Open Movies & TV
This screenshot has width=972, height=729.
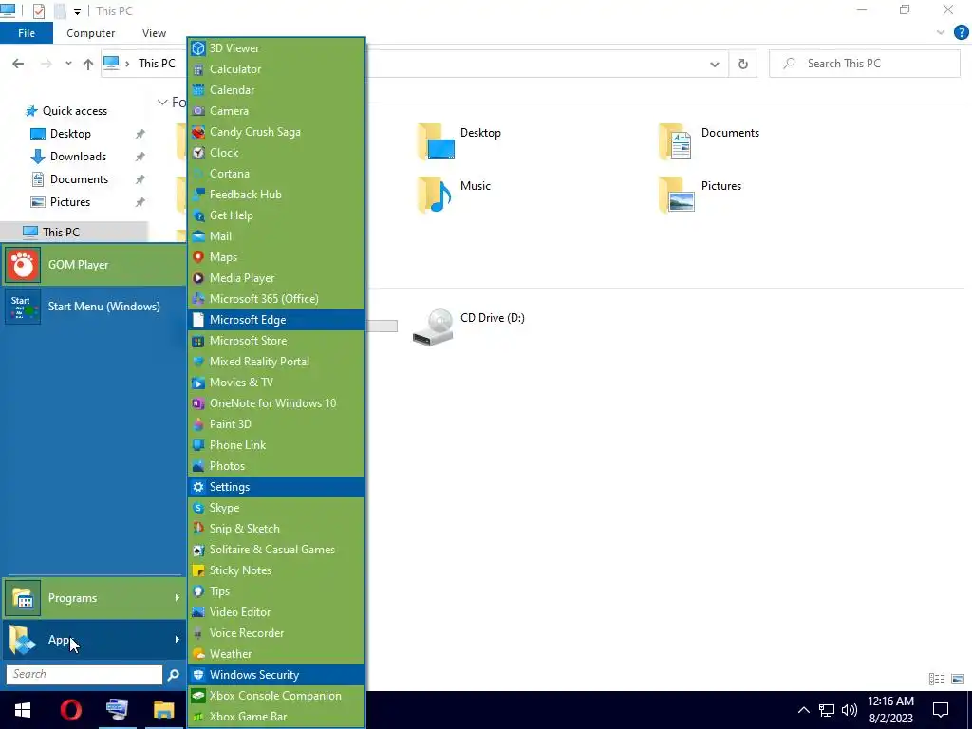[x=276, y=383]
